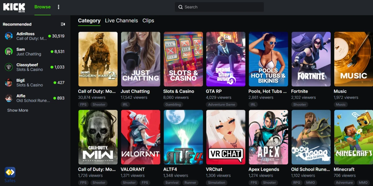373x186 pixels.
Task: Click the Shooter tag under Apex Legends
Action: (x=269, y=183)
